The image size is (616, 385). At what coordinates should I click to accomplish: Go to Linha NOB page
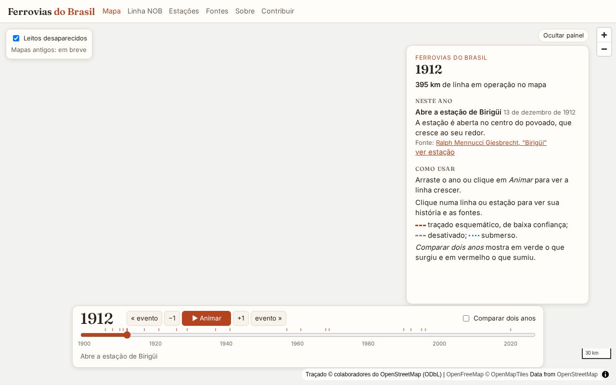145,11
